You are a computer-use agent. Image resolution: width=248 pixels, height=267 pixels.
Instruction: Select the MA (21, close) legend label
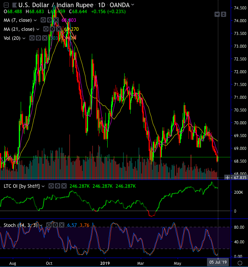click(19, 29)
